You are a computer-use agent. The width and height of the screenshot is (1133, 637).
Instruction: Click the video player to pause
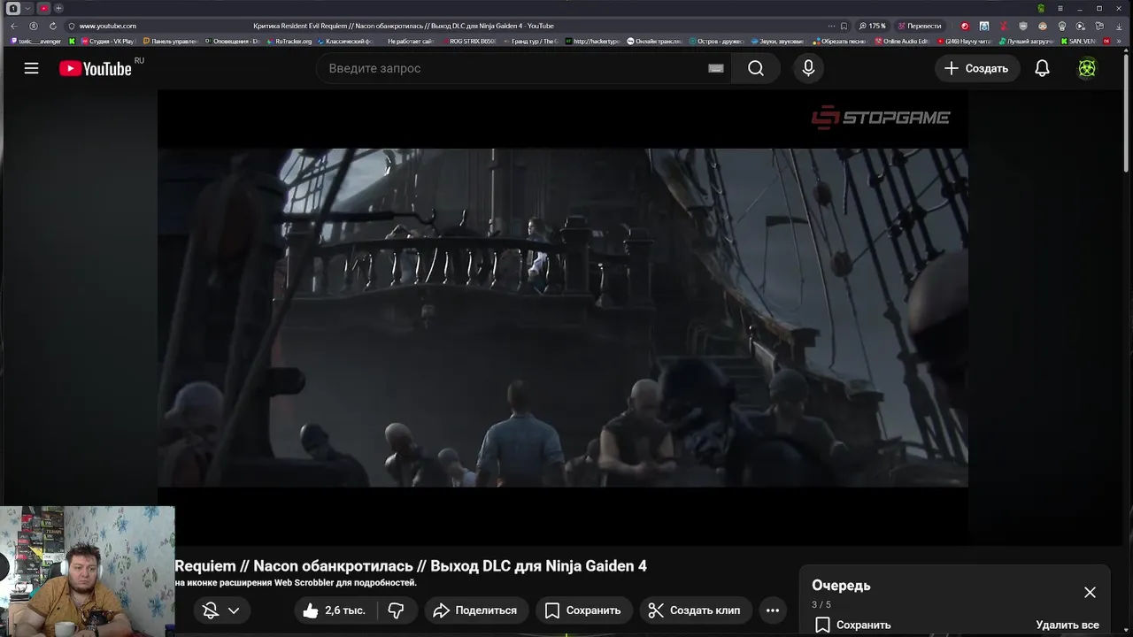coord(563,317)
